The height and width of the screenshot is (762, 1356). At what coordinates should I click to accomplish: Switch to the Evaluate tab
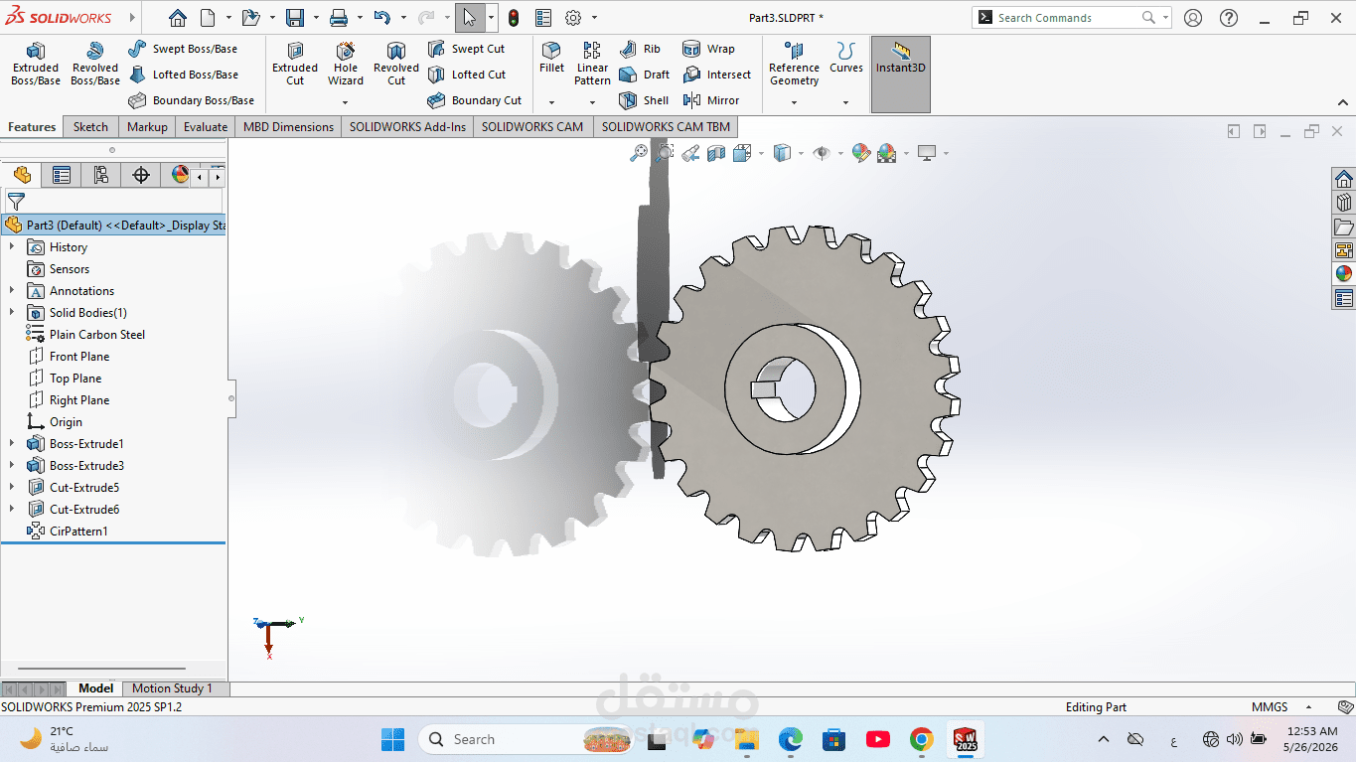coord(206,127)
